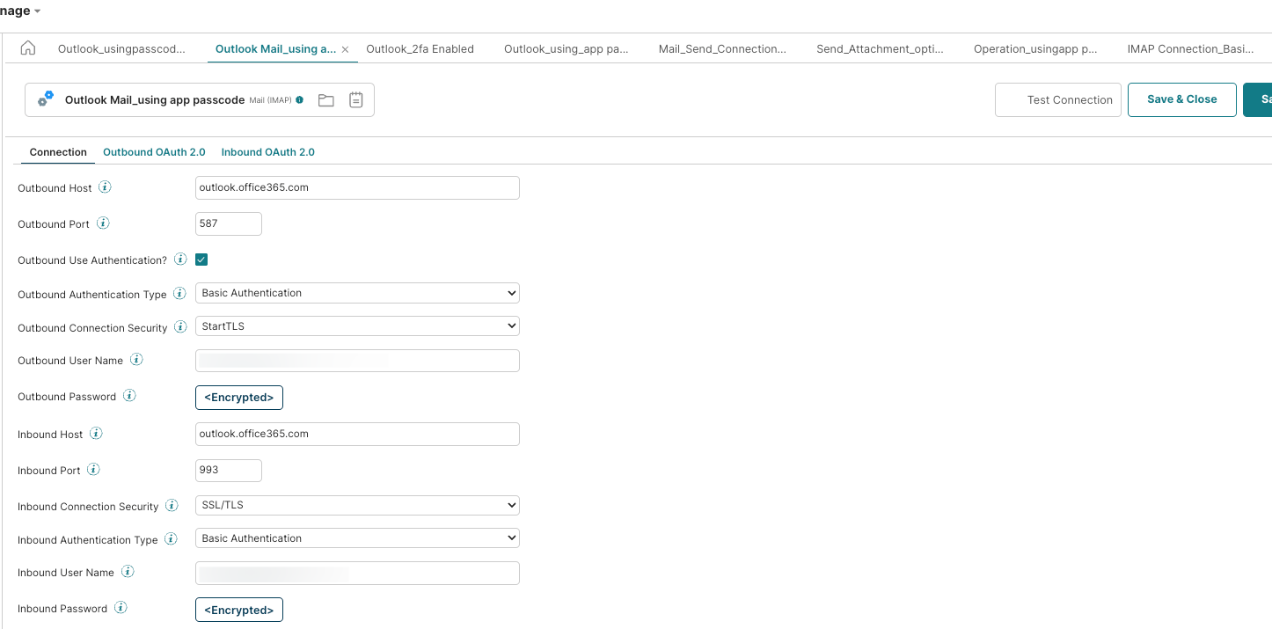Click the home icon on the tab bar
This screenshot has width=1272, height=629.
(27, 49)
